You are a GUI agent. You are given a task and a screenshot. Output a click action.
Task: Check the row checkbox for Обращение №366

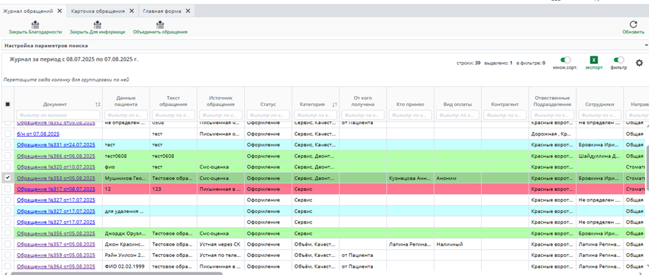[7, 156]
